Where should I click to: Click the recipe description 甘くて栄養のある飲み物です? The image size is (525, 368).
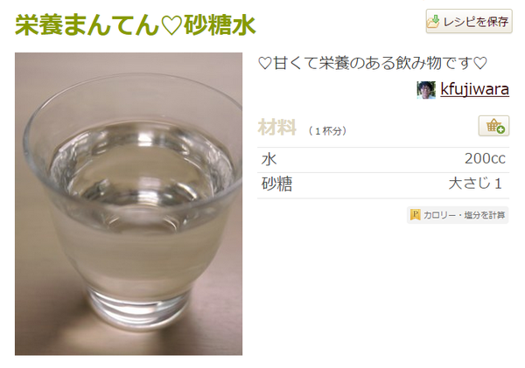(373, 63)
